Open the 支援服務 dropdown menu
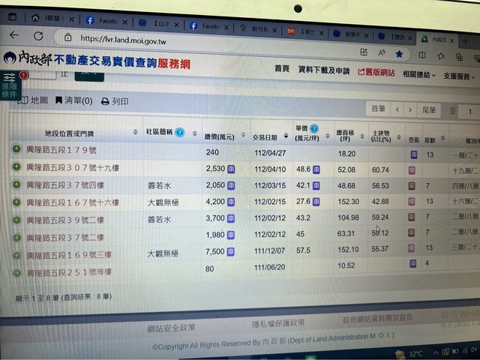Image resolution: width=480 pixels, height=360 pixels. click(460, 76)
